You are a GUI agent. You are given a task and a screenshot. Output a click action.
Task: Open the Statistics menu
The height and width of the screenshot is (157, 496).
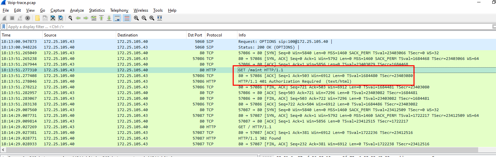97,10
